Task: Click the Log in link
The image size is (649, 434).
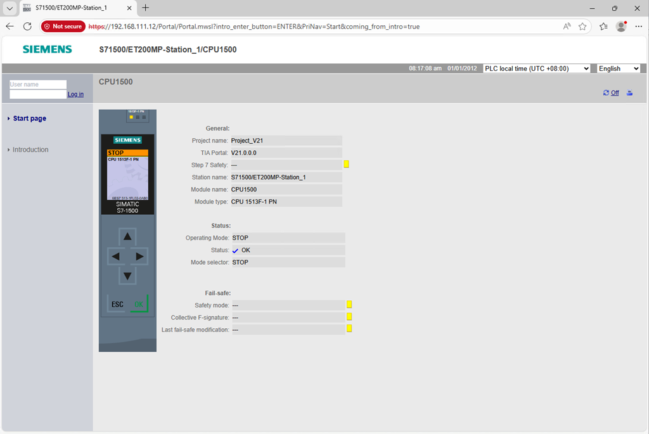Action: coord(75,94)
